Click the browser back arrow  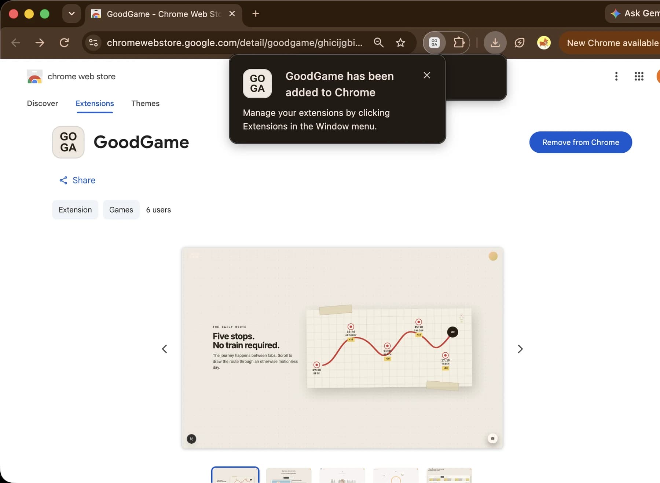click(15, 43)
